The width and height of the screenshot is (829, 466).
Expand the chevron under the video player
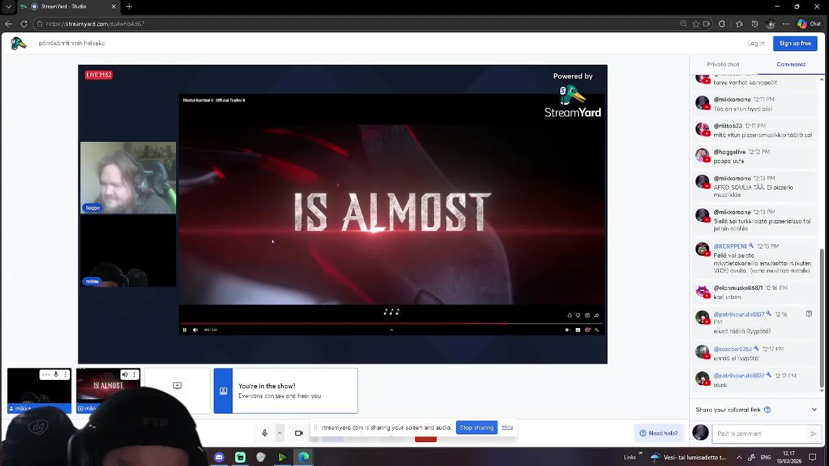[x=391, y=330]
